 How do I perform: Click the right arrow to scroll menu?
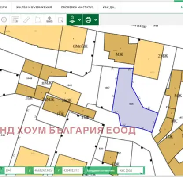(x=182, y=7)
